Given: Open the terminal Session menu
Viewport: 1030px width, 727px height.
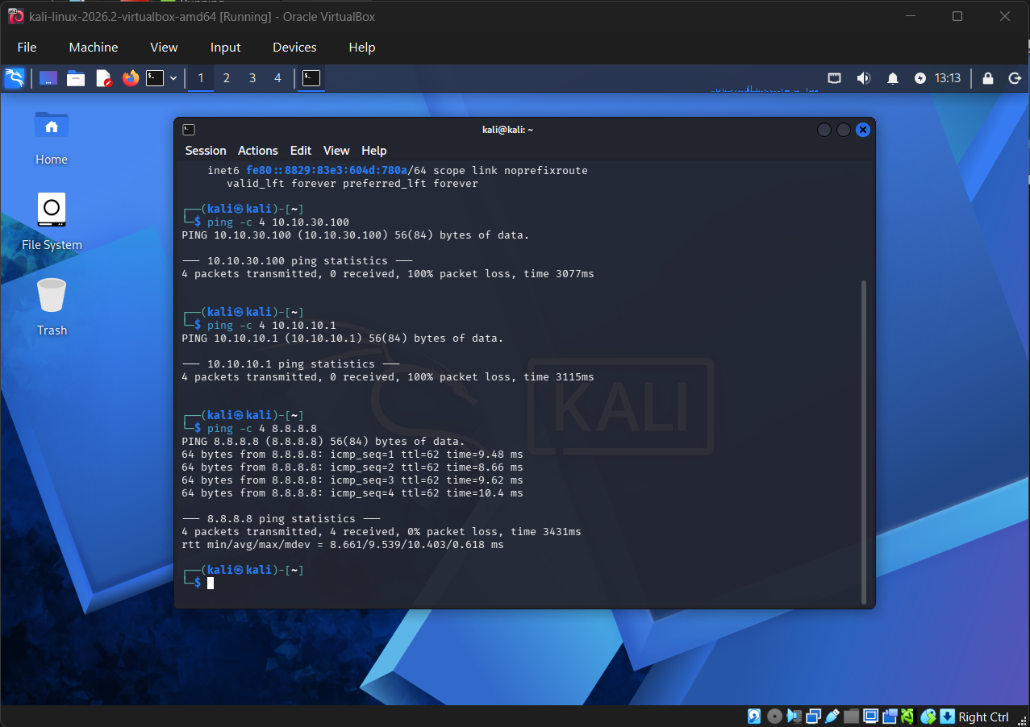Looking at the screenshot, I should 206,151.
